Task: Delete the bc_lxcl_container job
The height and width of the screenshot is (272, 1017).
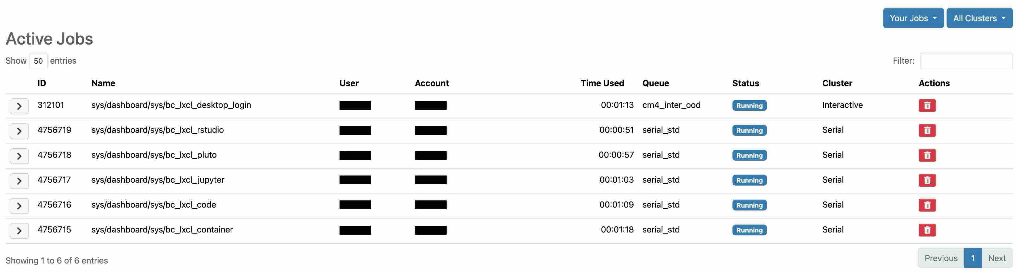Action: tap(927, 230)
